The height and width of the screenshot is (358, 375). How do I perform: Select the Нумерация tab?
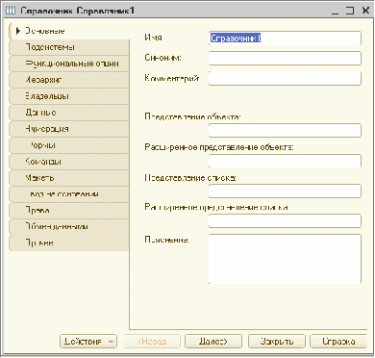[x=69, y=129]
